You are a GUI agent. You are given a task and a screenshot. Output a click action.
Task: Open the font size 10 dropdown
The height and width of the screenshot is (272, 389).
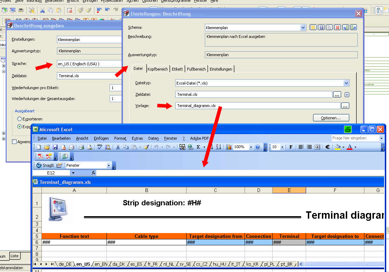(282, 147)
